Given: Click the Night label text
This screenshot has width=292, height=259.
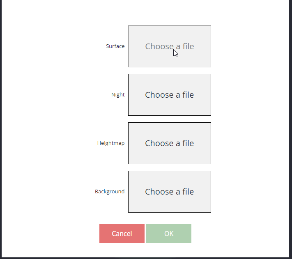Looking at the screenshot, I should [118, 95].
